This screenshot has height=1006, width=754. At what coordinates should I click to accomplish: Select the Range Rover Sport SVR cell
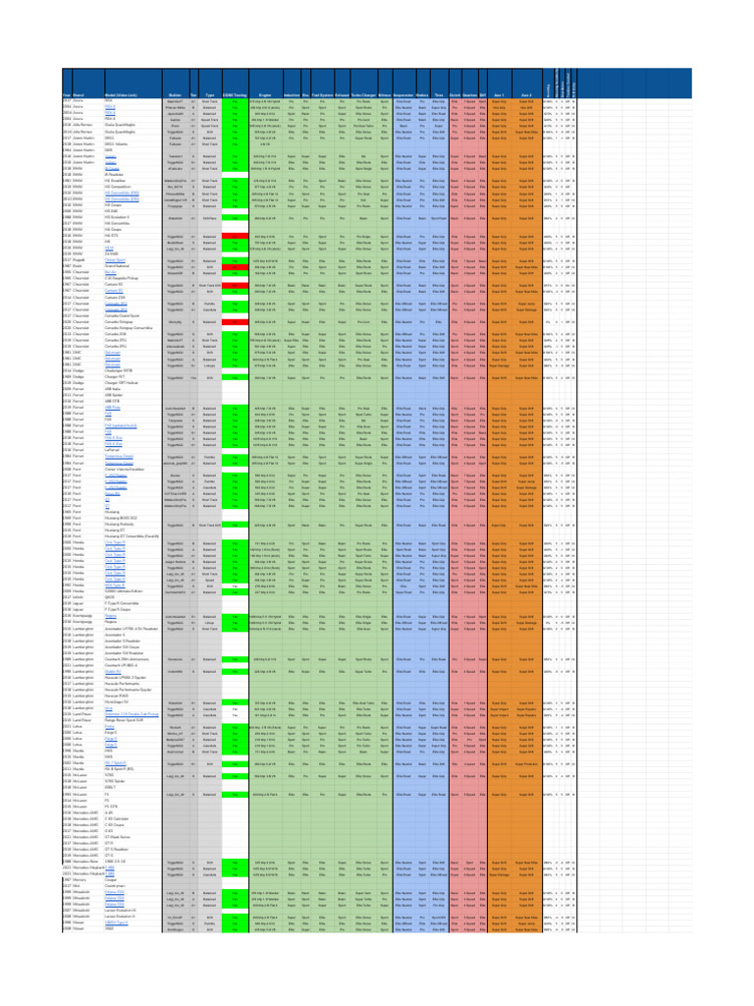(133, 720)
